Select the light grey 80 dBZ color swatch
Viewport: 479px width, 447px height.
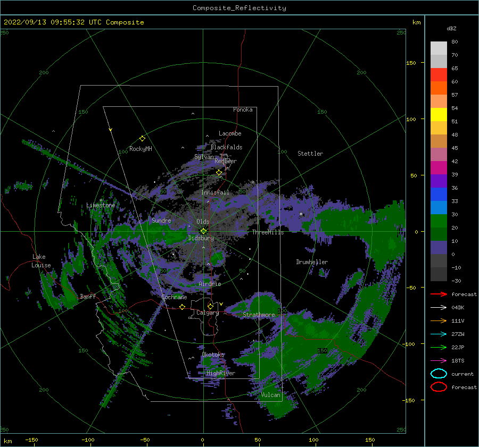pyautogui.click(x=439, y=48)
